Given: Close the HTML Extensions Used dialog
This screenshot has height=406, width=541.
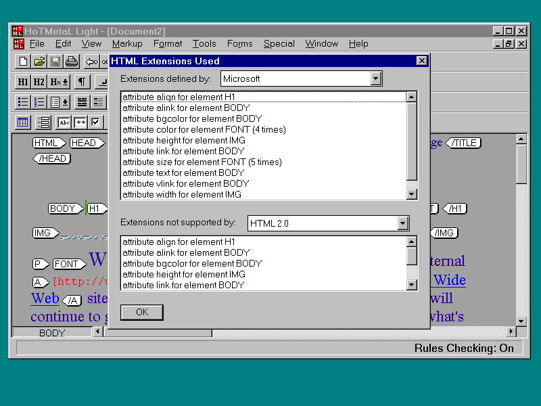Looking at the screenshot, I should coord(422,61).
